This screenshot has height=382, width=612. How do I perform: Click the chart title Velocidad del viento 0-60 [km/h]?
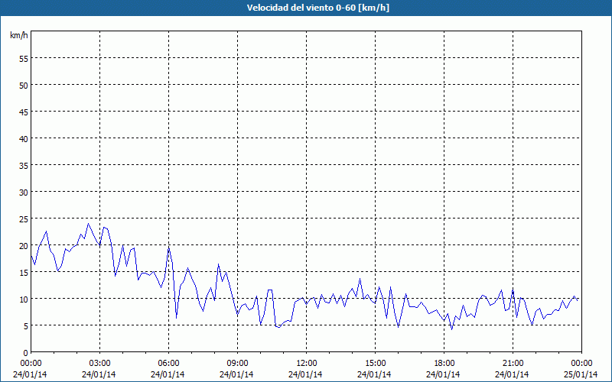point(318,8)
